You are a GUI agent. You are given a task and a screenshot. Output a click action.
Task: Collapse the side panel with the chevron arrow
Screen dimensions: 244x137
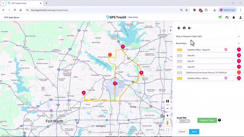pos(170,30)
